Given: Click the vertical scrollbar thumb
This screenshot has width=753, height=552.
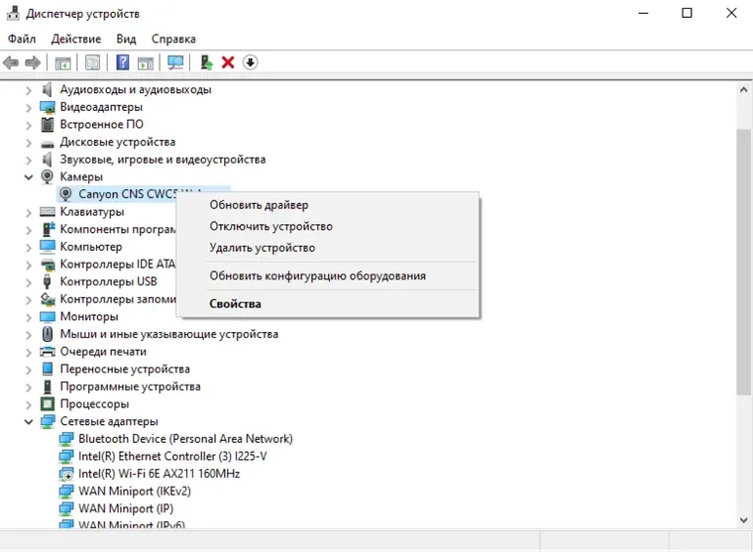Looking at the screenshot, I should point(743,262).
